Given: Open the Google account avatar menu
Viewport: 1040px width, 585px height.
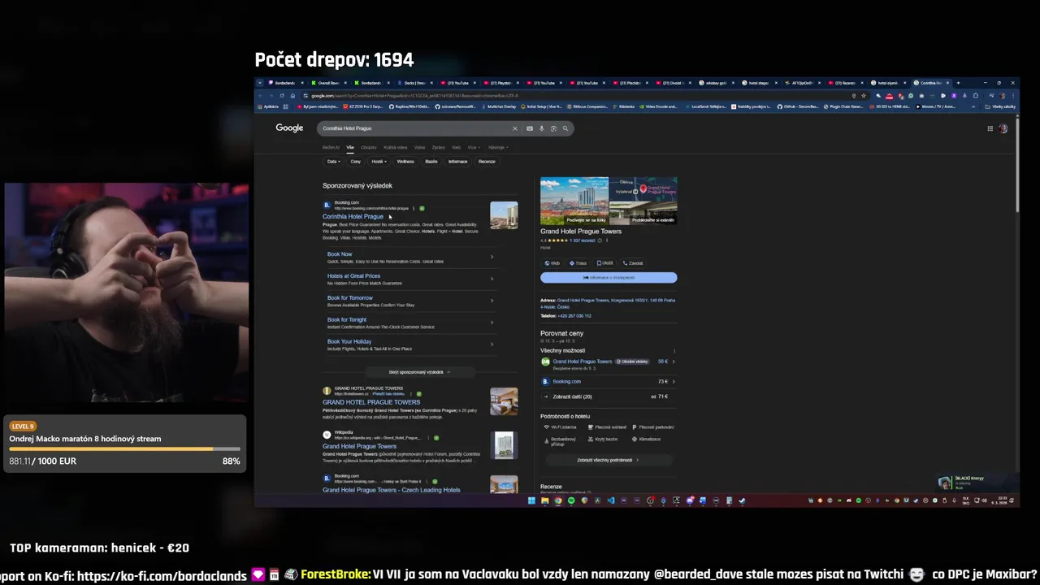Looking at the screenshot, I should pyautogui.click(x=1003, y=128).
